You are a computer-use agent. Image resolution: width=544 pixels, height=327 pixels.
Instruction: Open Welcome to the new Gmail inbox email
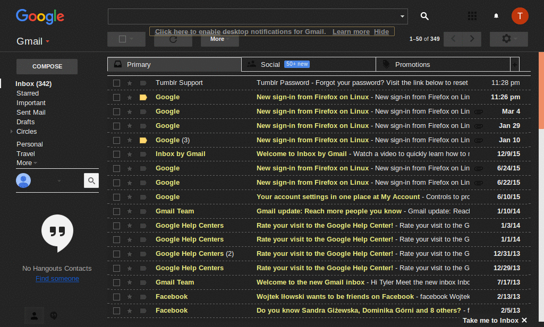pos(319,282)
